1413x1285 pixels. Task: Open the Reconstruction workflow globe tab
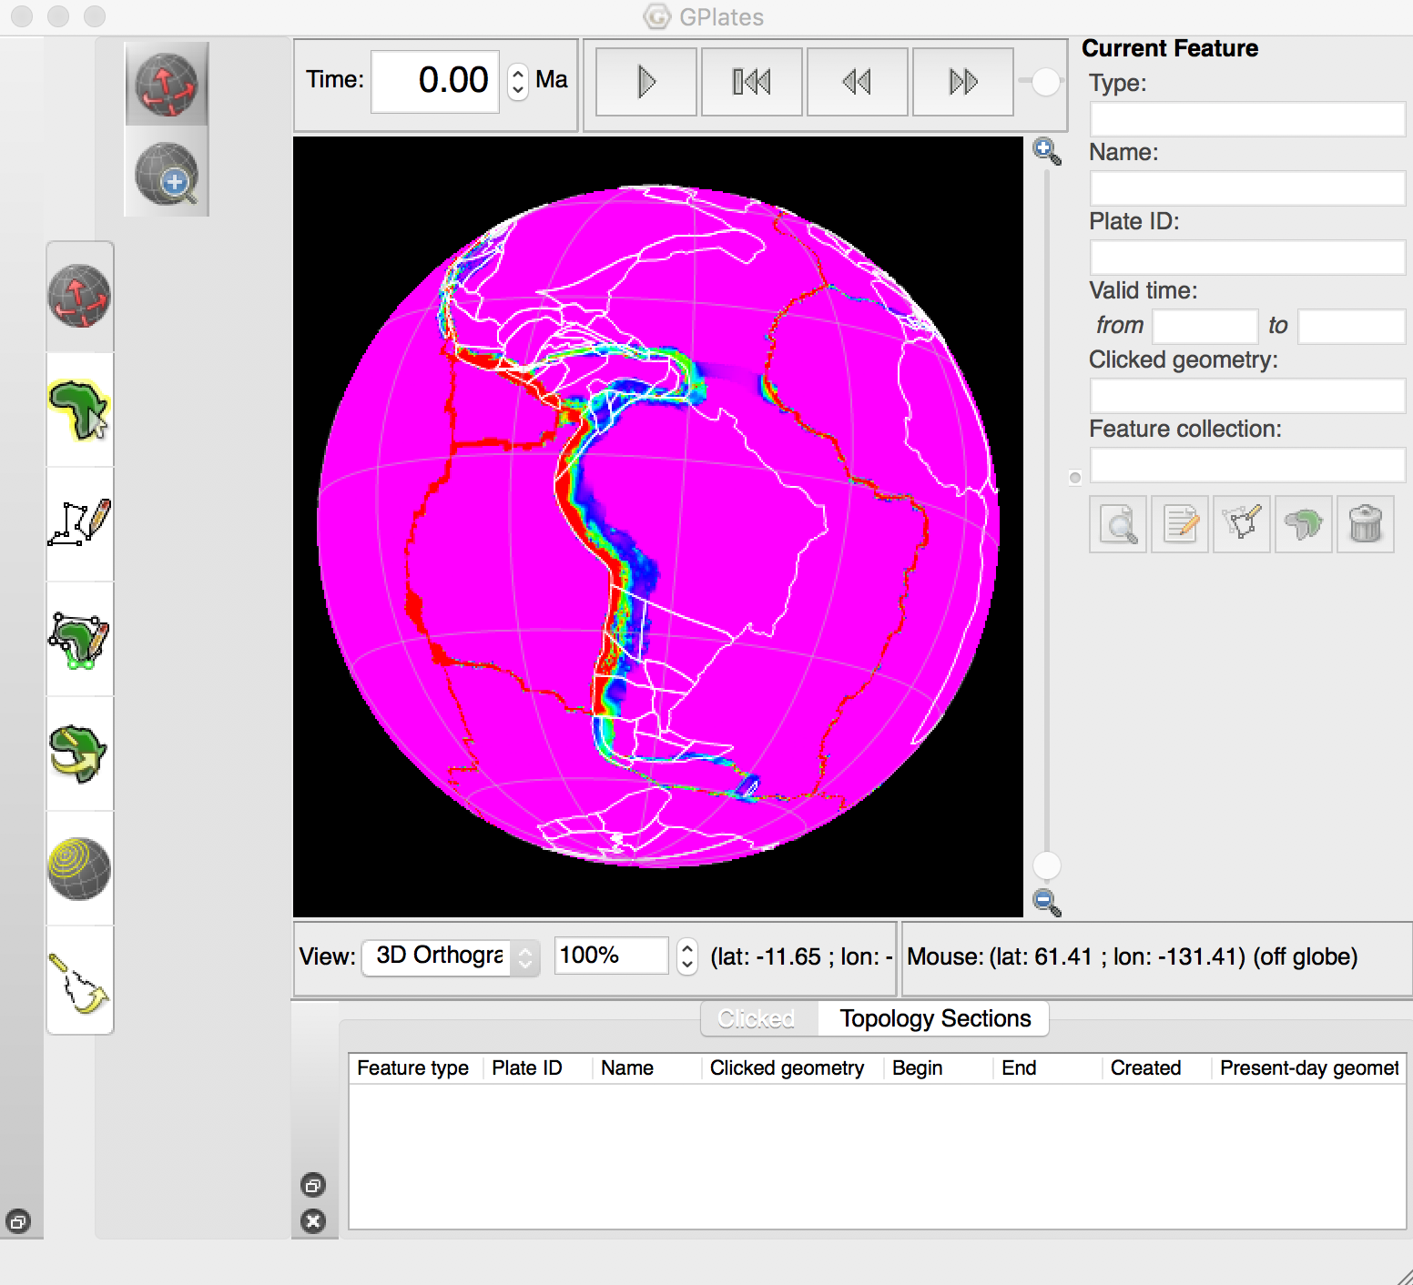point(80,297)
